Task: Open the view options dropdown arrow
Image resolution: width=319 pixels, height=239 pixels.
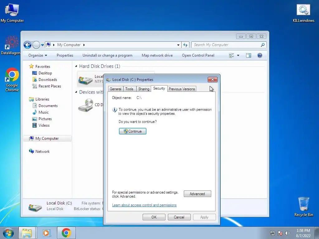Action: click(238, 55)
